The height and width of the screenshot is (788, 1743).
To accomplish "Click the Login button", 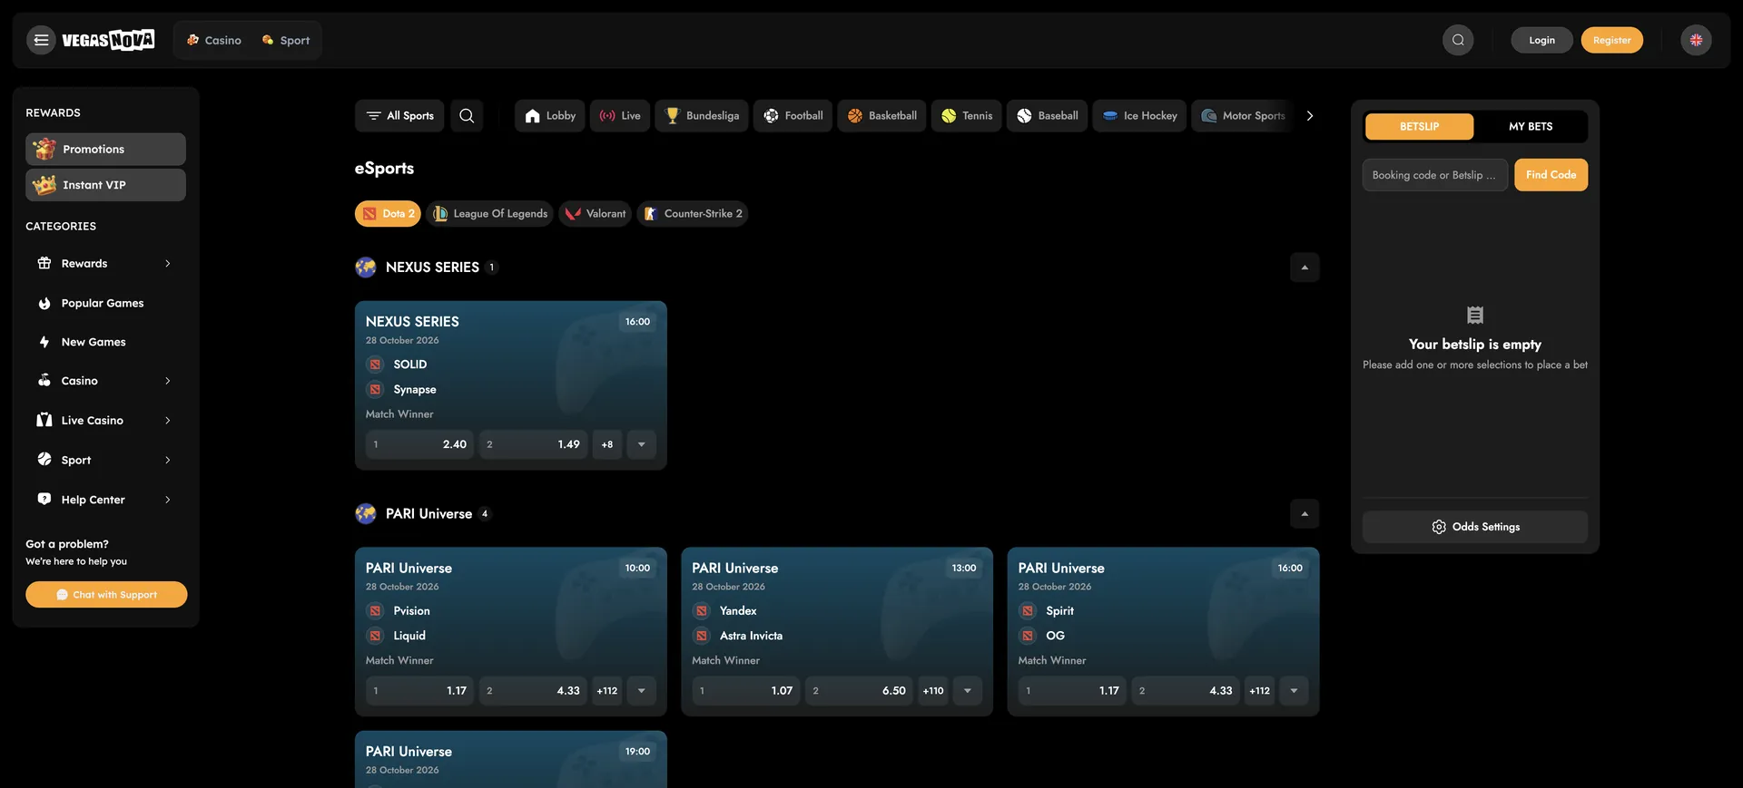I will pyautogui.click(x=1541, y=40).
